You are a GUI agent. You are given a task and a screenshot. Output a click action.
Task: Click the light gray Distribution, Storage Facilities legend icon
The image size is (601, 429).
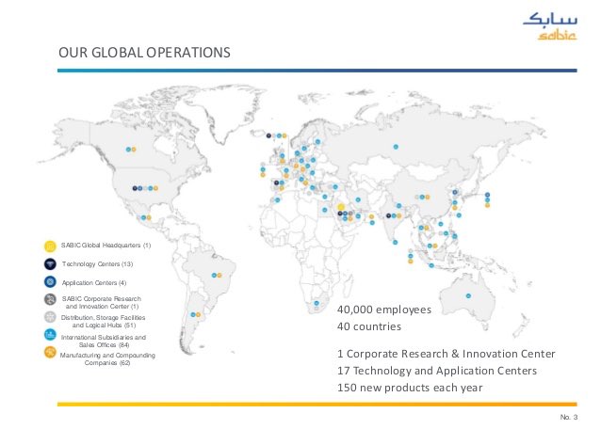point(50,317)
